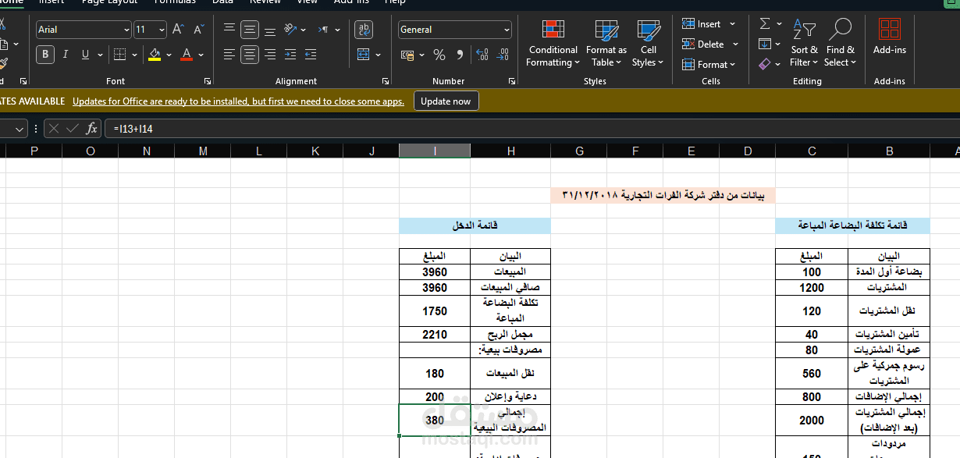Align text to the right
The width and height of the screenshot is (960, 458).
[270, 55]
